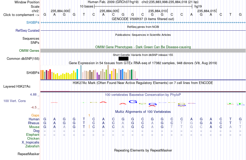Click the tallest tan GTEx expression bar
The image size is (246, 160).
tap(108, 72)
